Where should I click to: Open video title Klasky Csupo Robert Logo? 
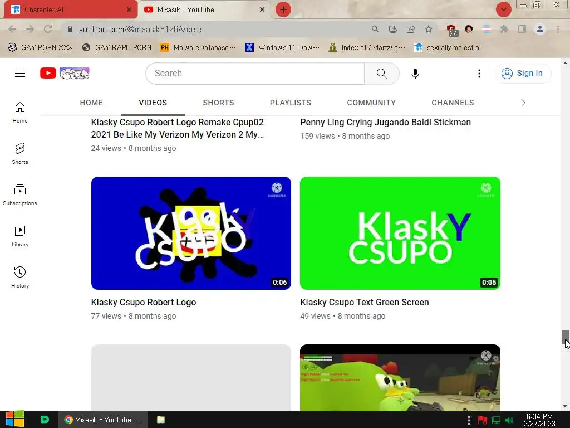tap(144, 302)
